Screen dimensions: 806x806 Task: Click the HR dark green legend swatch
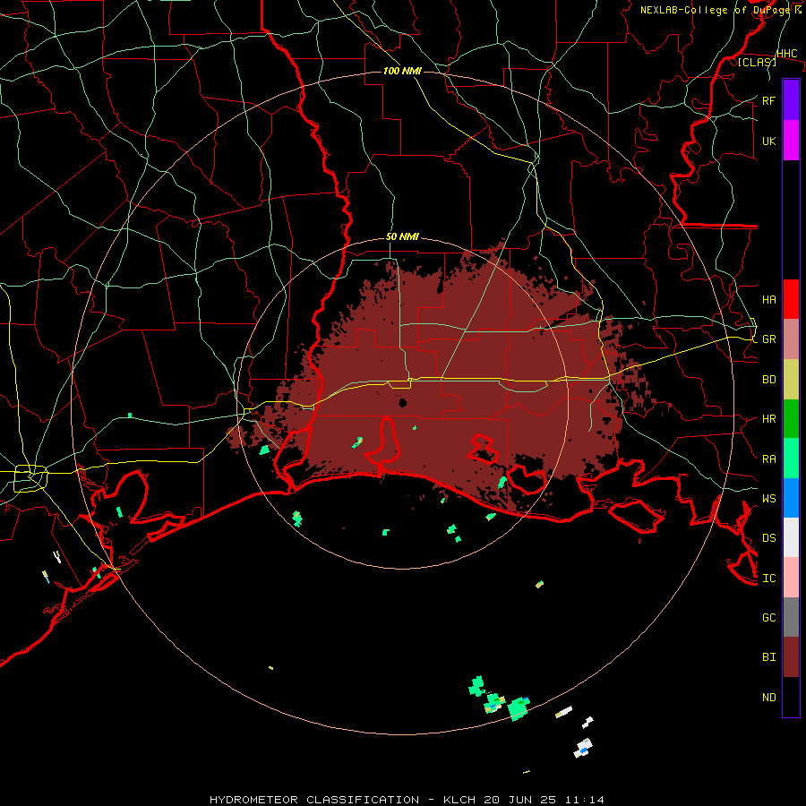click(x=791, y=419)
